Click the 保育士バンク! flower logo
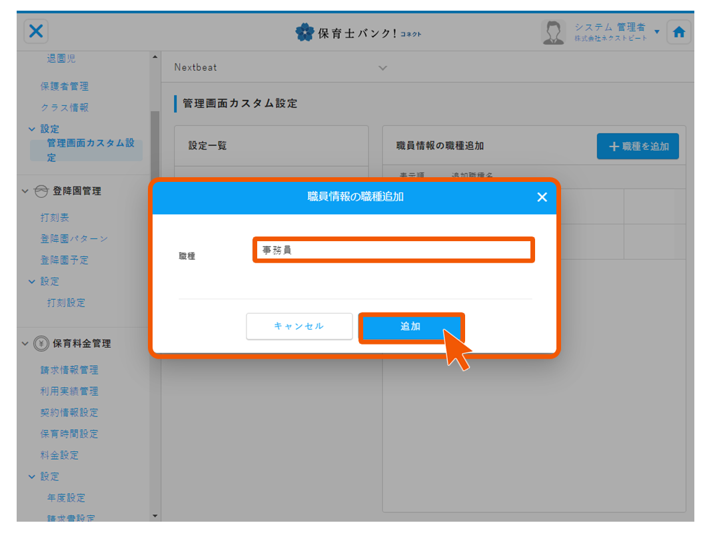 (x=305, y=32)
